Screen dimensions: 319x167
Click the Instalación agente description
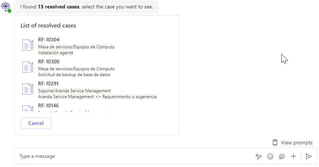(56, 53)
